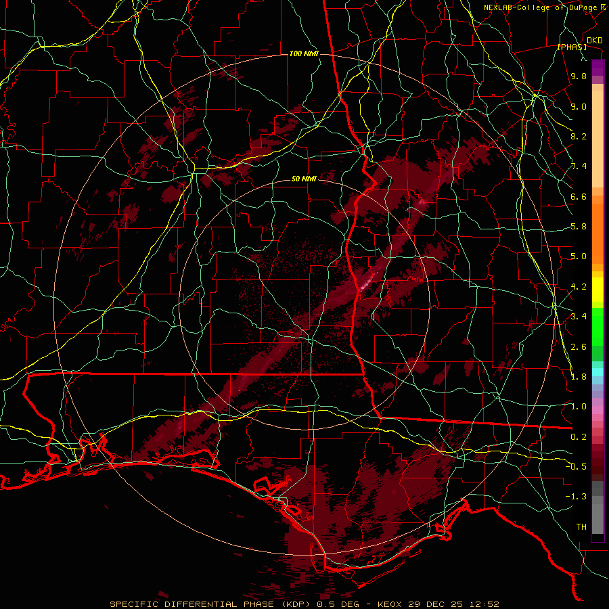This screenshot has height=609, width=609.
Task: Click the purple top segment of the color bar
Action: pyautogui.click(x=597, y=68)
